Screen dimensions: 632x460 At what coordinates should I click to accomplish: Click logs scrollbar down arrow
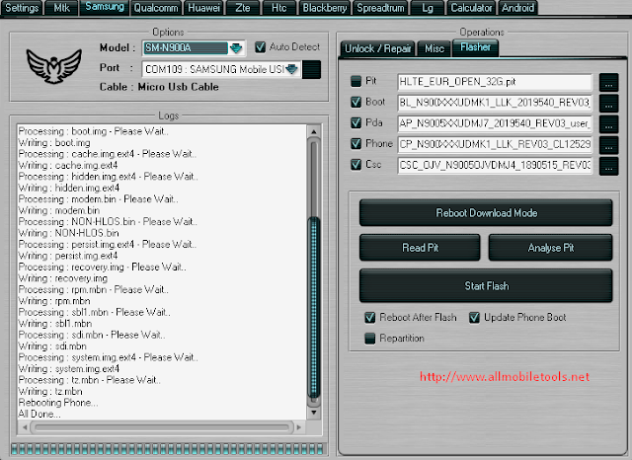click(314, 413)
